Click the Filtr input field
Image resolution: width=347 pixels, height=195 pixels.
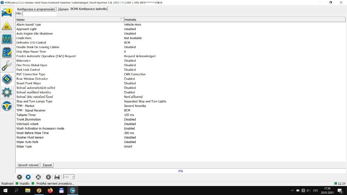[39, 14]
